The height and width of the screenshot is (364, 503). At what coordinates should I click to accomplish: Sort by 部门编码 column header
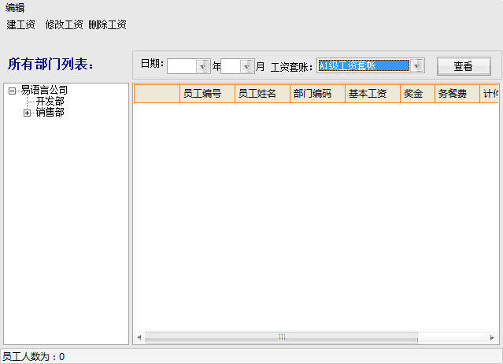pos(317,94)
